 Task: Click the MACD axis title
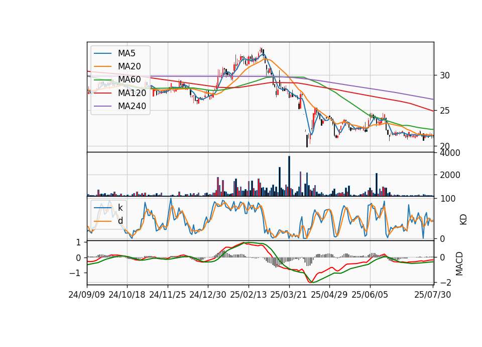(459, 264)
